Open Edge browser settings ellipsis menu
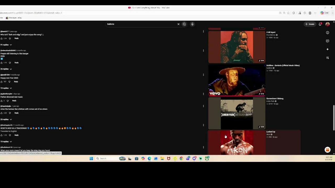 pos(315,13)
